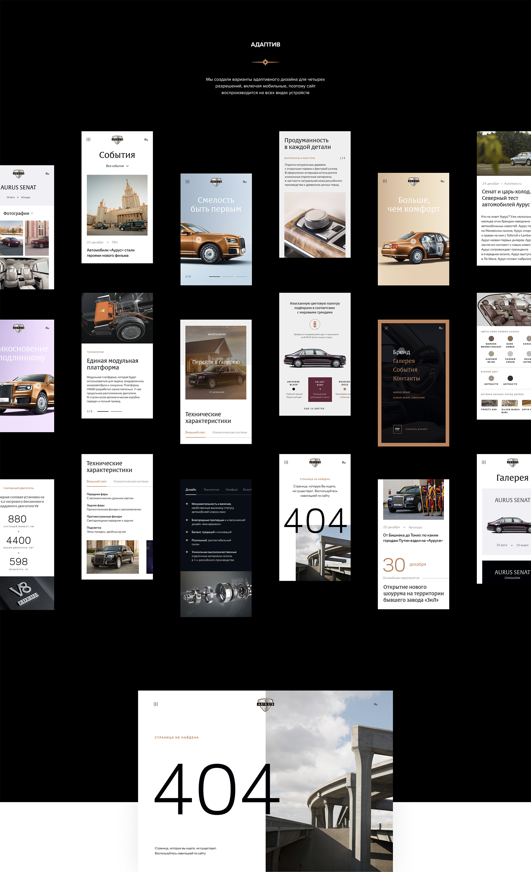
Task: Expand Еще 12 цветов color list
Action: click(314, 408)
